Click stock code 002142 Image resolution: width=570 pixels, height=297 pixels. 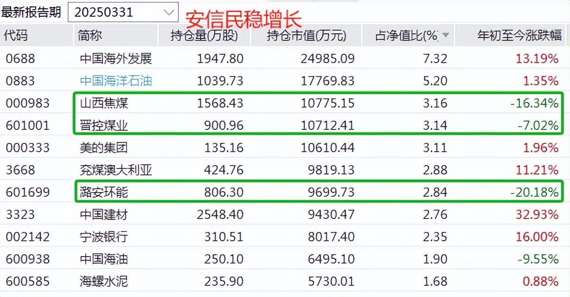[x=28, y=237]
